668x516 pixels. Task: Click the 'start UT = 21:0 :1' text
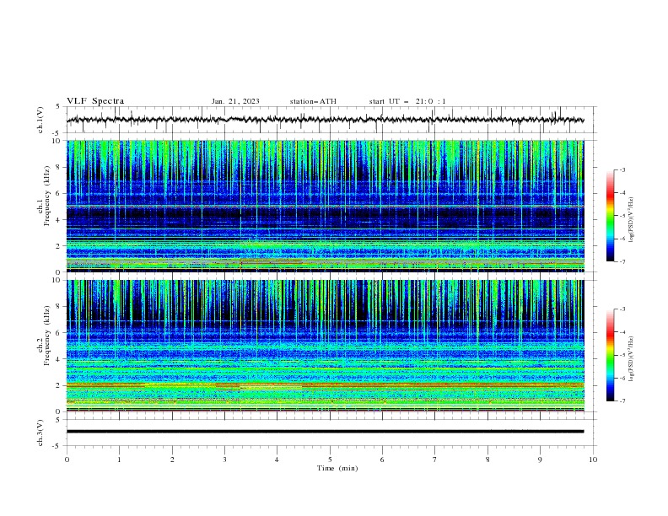pyautogui.click(x=407, y=101)
